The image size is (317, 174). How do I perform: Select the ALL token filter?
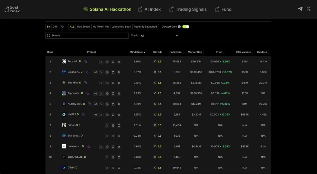(72, 27)
